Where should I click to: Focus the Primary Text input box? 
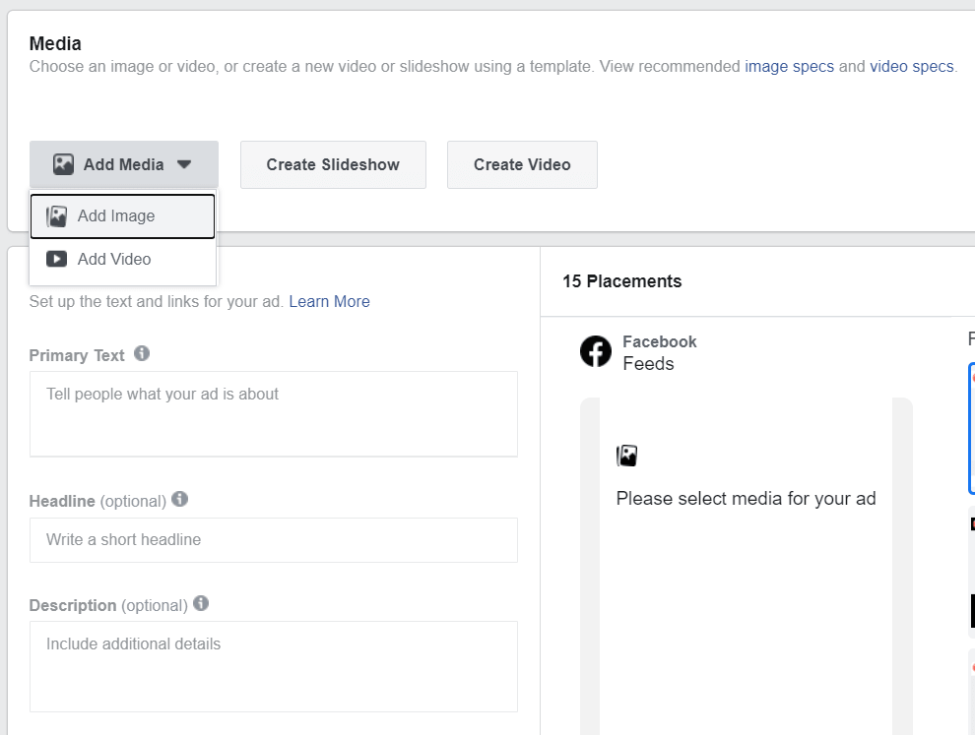pyautogui.click(x=273, y=413)
